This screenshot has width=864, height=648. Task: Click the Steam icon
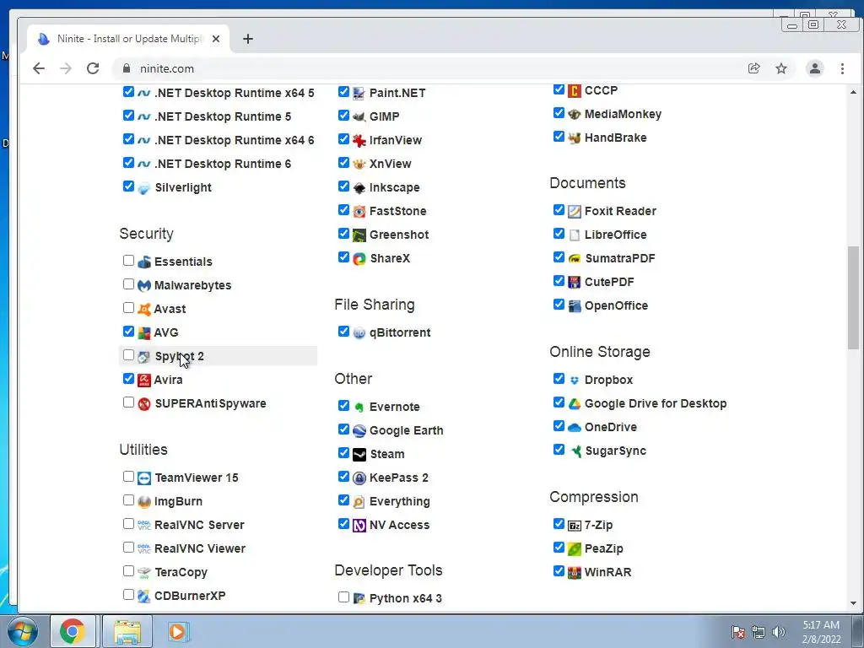coord(359,455)
